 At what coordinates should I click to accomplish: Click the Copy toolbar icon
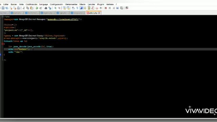click(27, 8)
